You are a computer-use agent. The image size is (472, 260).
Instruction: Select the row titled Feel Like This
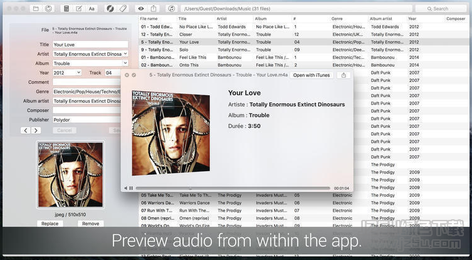pos(303,57)
